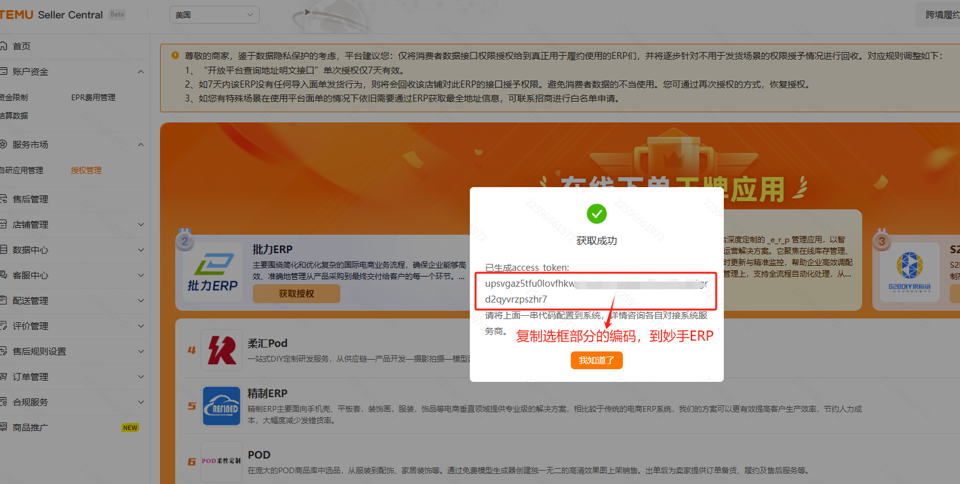The image size is (960, 484).
Task: Click the 数据中心 sidebar icon
Action: point(3,250)
